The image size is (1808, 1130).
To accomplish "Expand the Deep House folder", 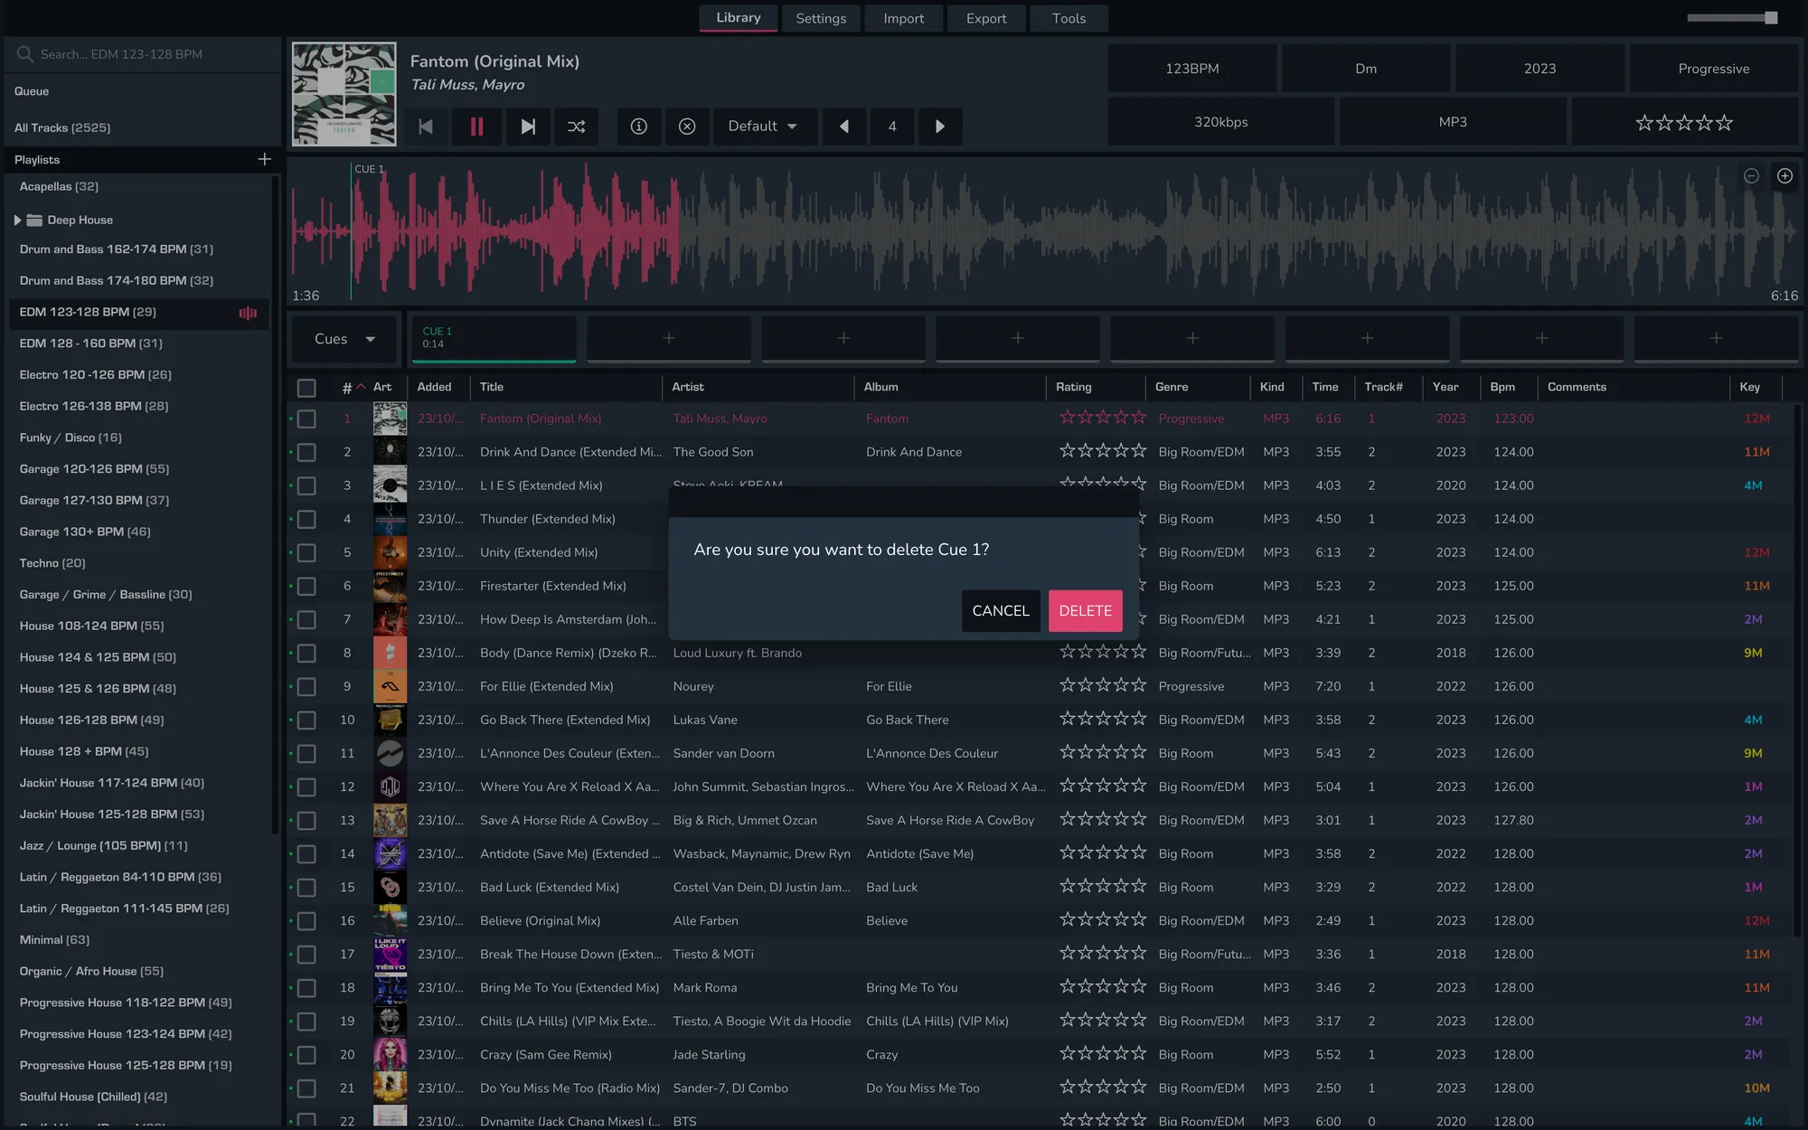I will click(x=17, y=220).
